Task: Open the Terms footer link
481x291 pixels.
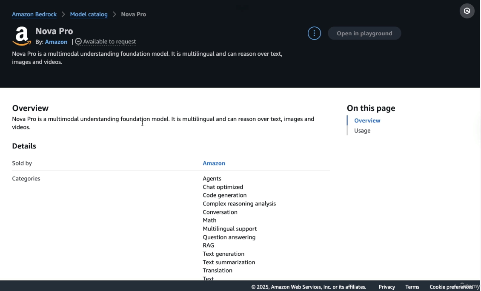Action: click(x=412, y=287)
